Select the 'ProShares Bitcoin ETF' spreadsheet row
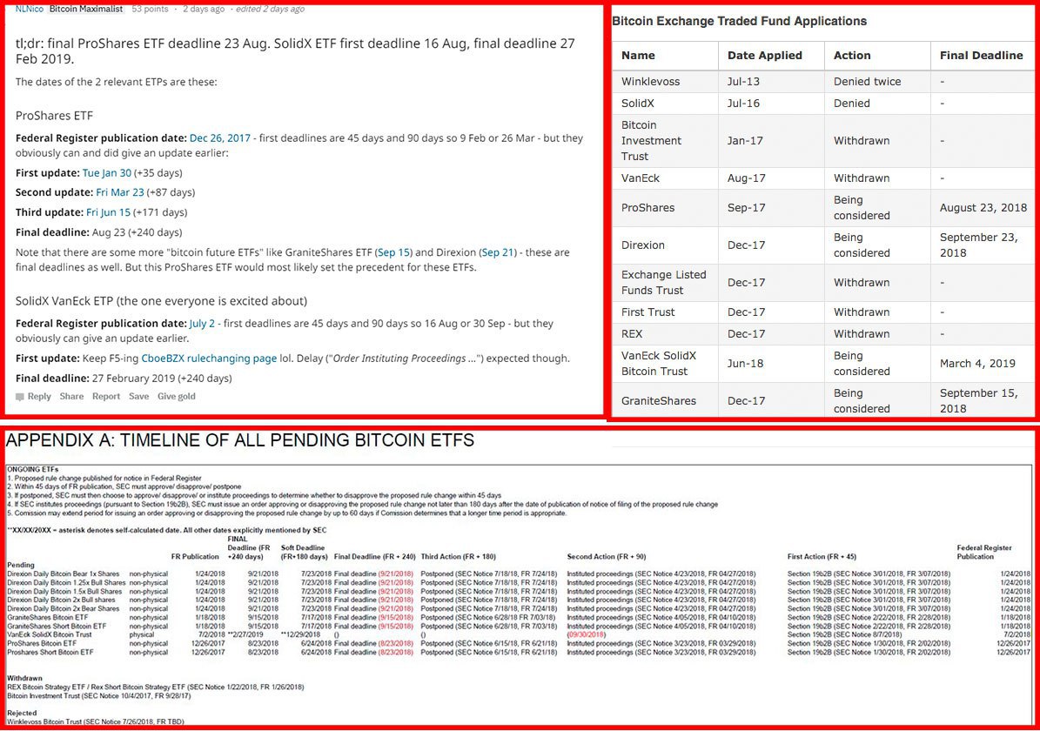Image resolution: width=1040 pixels, height=731 pixels. (x=519, y=643)
